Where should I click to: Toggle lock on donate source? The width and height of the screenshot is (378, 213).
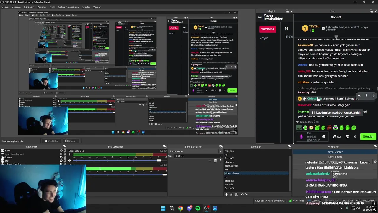[x=65, y=157]
